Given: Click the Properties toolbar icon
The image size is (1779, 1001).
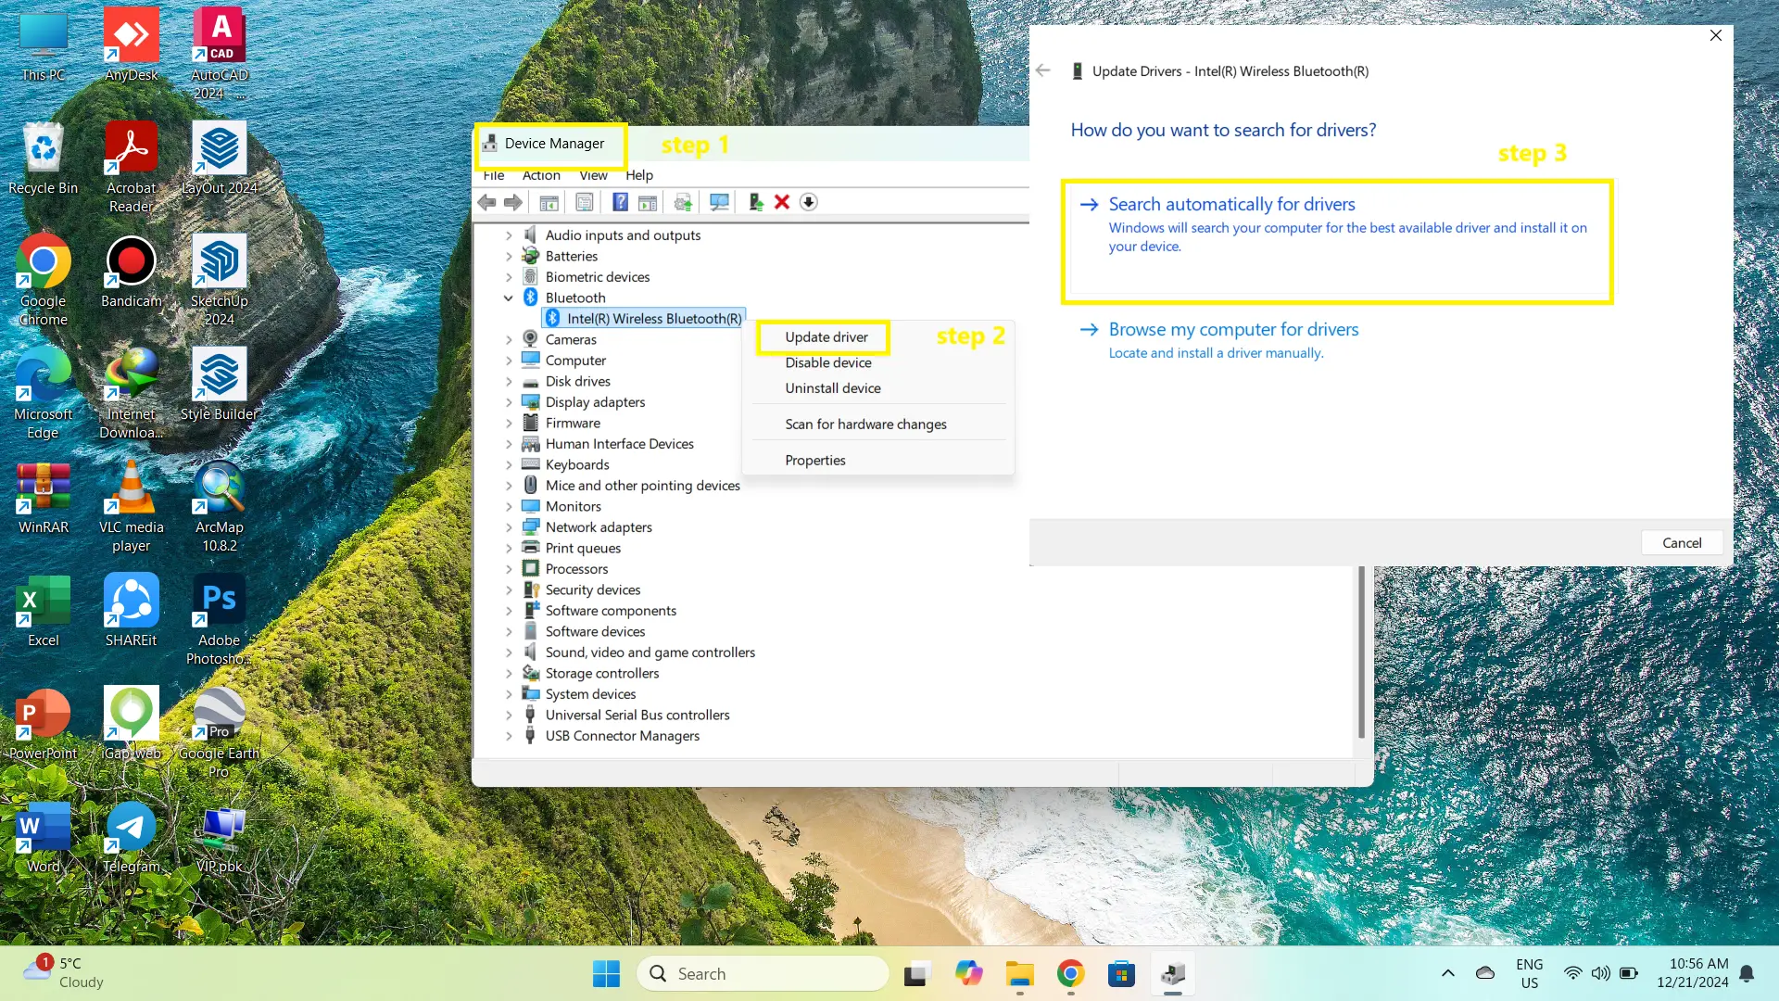Looking at the screenshot, I should click(x=585, y=202).
